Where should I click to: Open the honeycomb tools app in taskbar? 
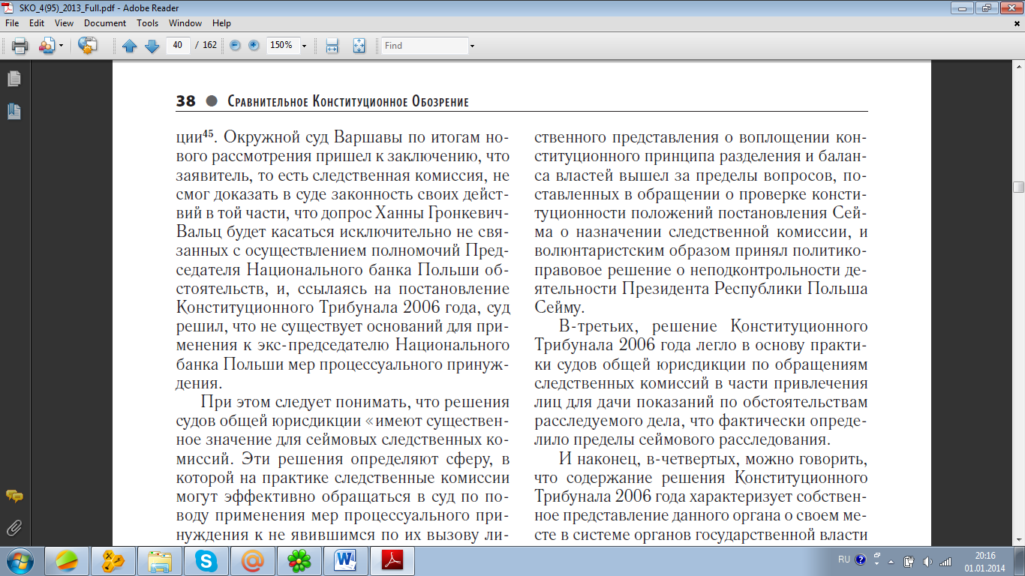pyautogui.click(x=113, y=560)
